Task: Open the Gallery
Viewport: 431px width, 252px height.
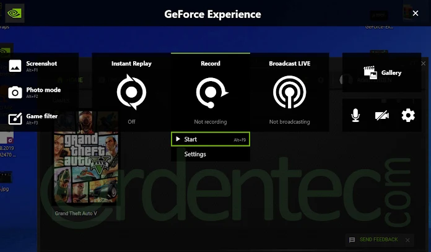Action: (382, 72)
